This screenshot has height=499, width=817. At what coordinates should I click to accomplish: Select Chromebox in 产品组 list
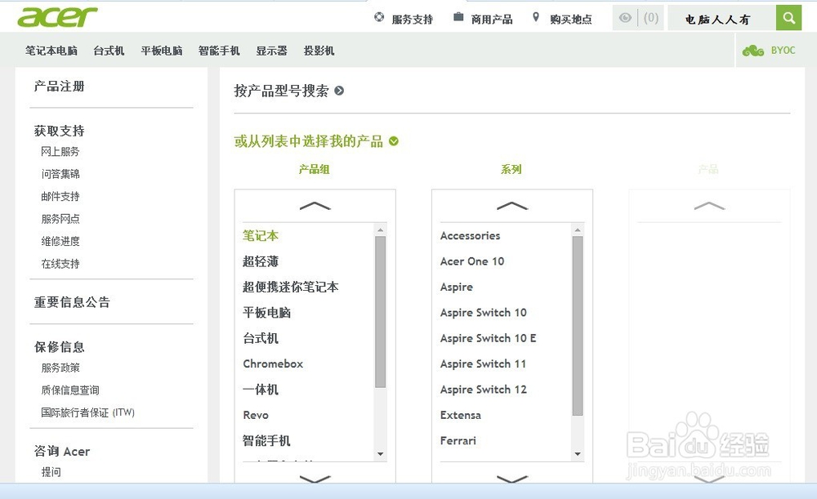click(273, 363)
